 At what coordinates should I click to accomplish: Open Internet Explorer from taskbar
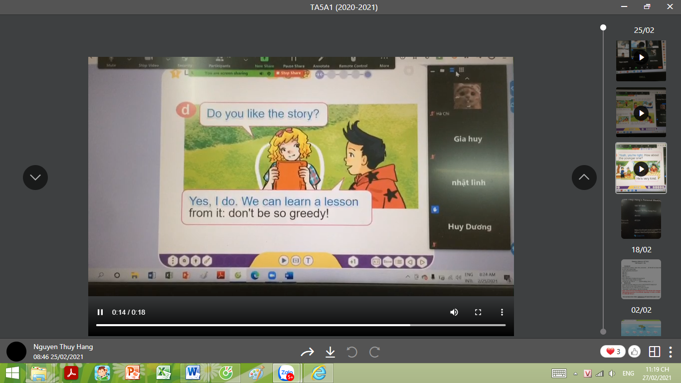coord(318,373)
